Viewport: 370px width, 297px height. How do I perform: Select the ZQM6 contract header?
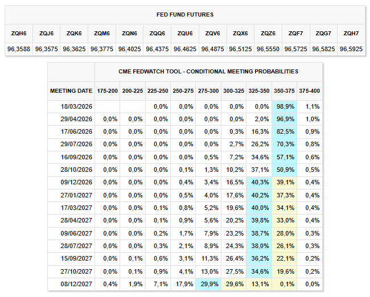point(102,34)
